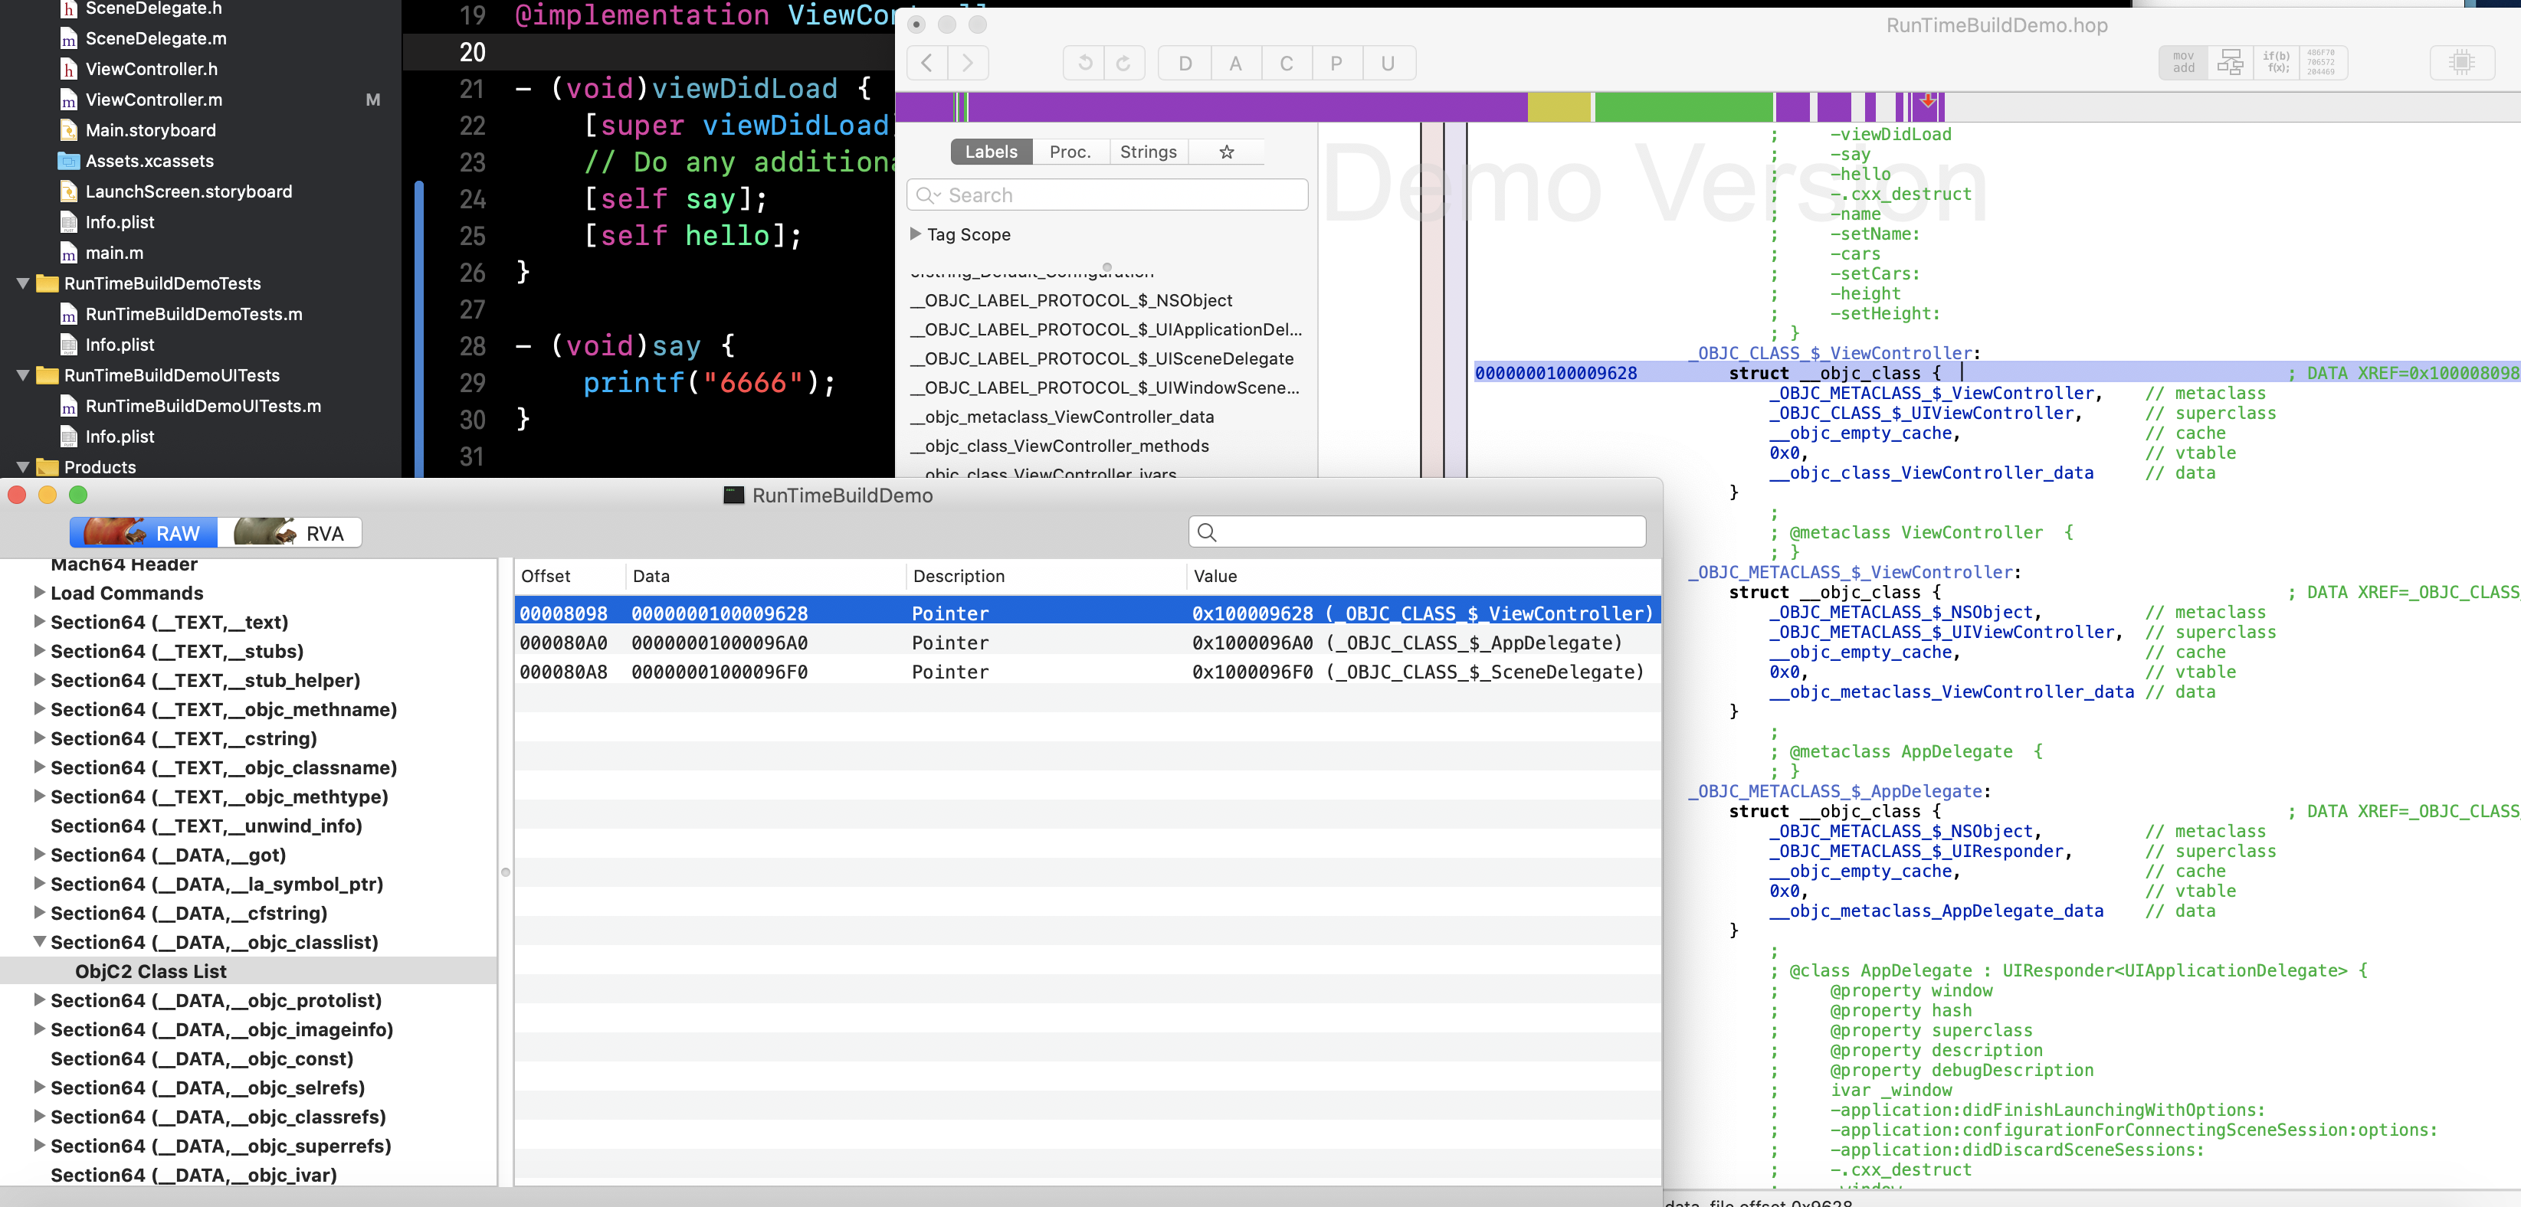Select the _OBJC_CLASS_$_AppDelegate pointer row
Screen dimensions: 2521x1207
click(1087, 643)
